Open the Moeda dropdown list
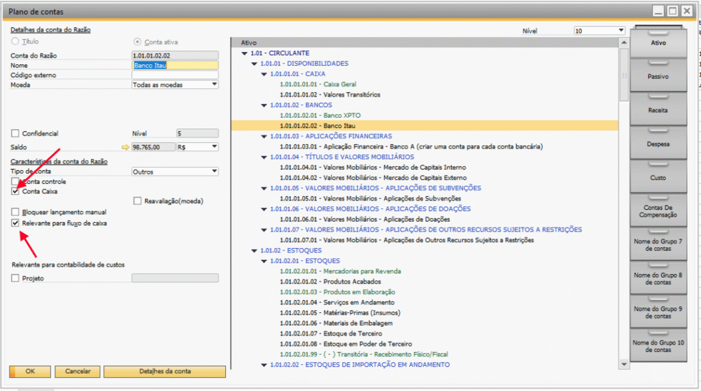 click(x=214, y=85)
